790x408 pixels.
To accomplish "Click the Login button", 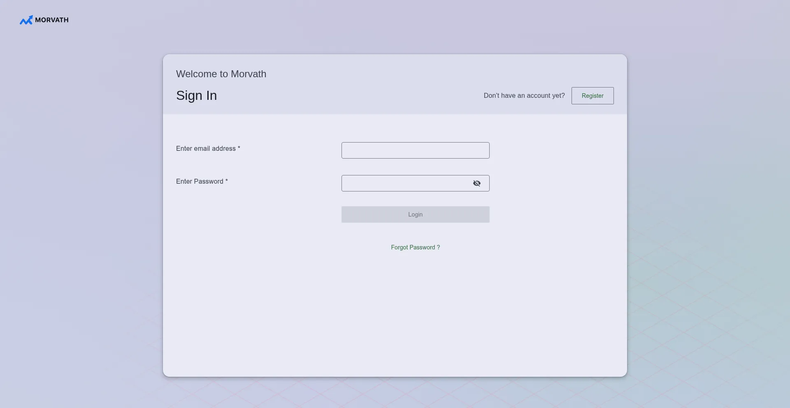I will pyautogui.click(x=416, y=214).
